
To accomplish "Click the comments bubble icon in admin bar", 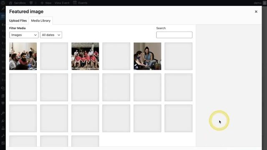I will click(x=31, y=3).
